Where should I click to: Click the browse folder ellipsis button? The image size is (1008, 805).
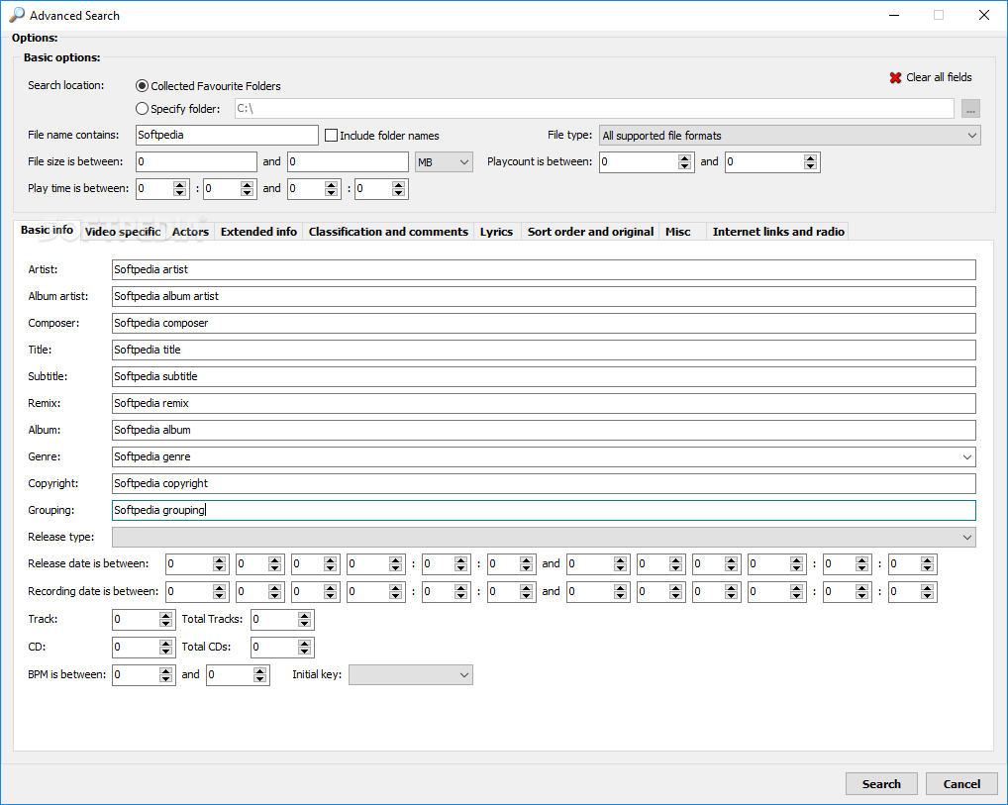point(970,109)
